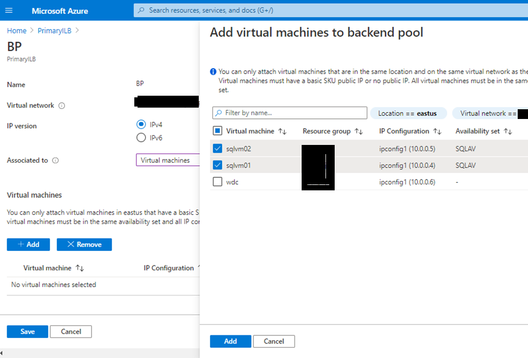Click the Virtual network info icon

[62, 106]
